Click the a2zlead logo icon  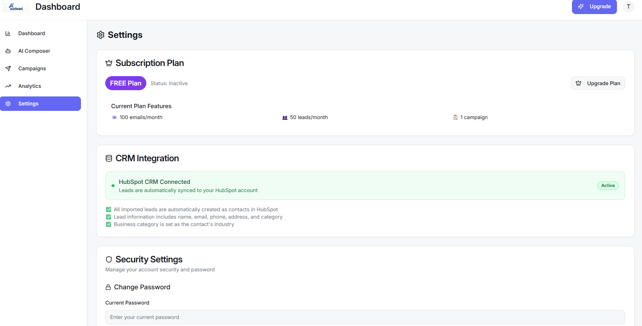(x=16, y=7)
